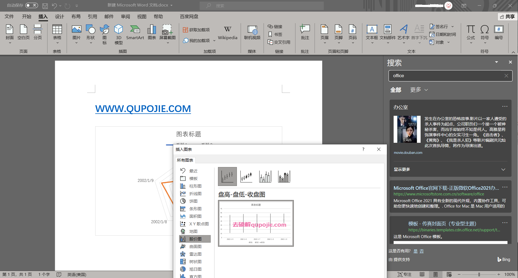
Task: Toggle AutoSave switch on
Action: (x=32, y=5)
